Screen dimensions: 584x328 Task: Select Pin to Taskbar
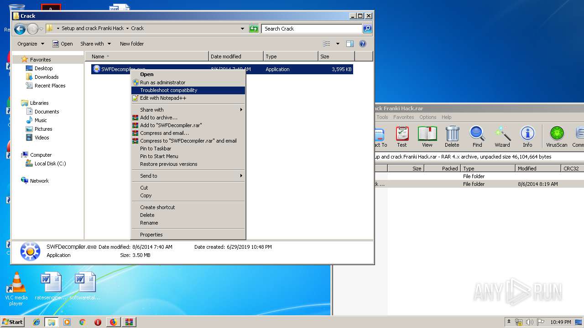(x=188, y=149)
